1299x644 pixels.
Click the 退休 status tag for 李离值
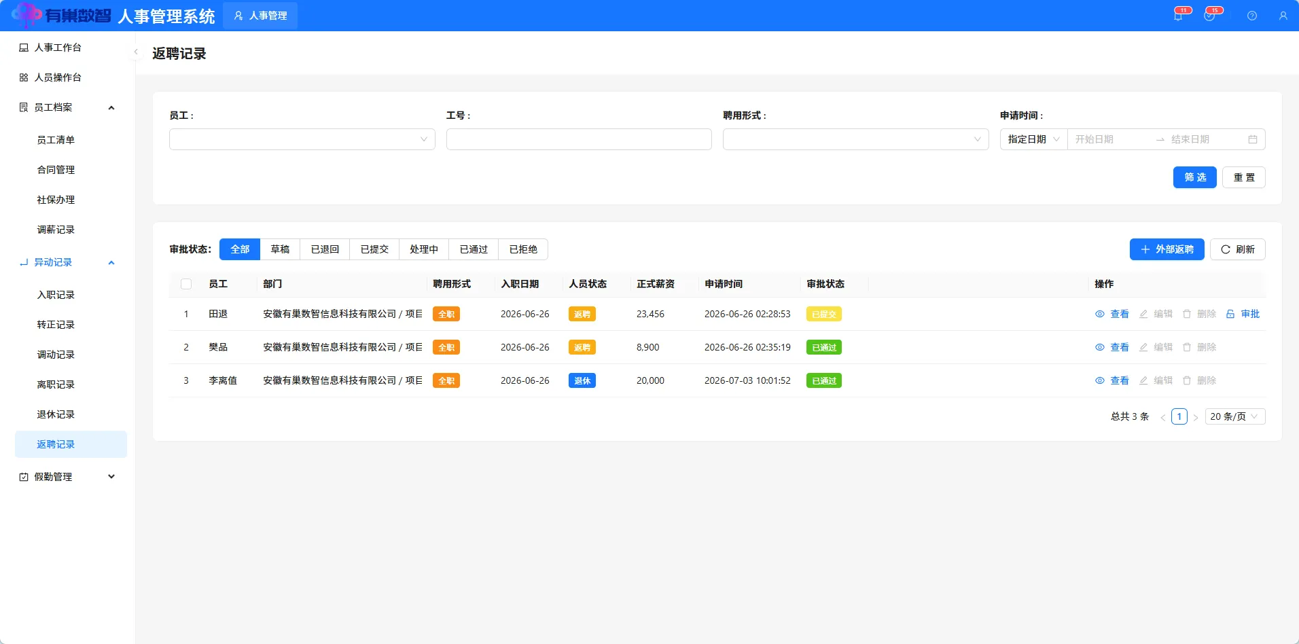(582, 380)
